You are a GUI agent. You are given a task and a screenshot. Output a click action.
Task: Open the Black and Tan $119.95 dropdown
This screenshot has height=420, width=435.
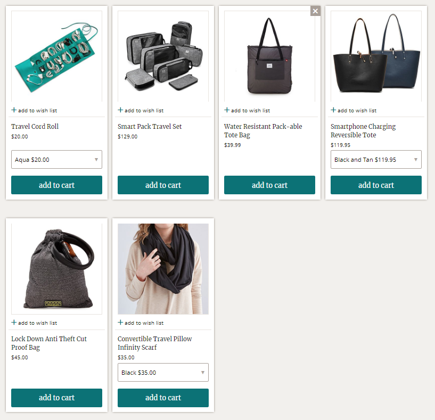coord(376,160)
